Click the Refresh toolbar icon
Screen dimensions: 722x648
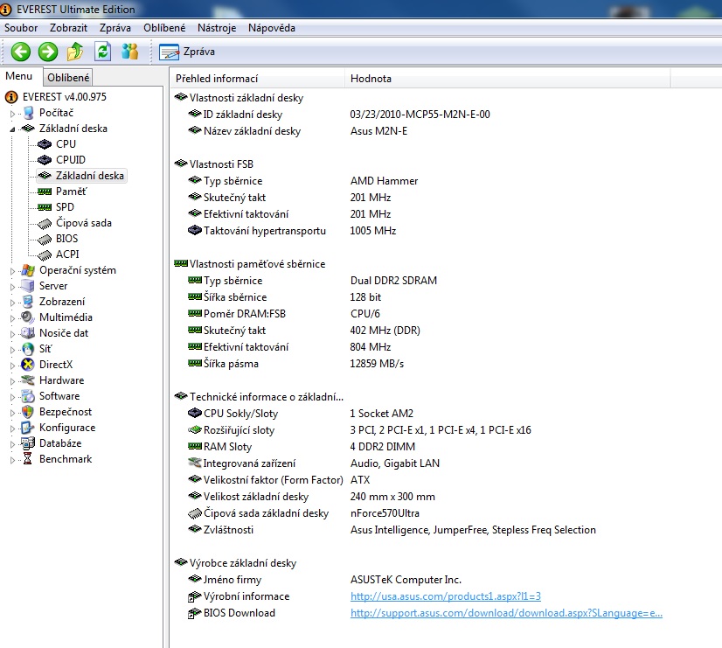(x=102, y=52)
